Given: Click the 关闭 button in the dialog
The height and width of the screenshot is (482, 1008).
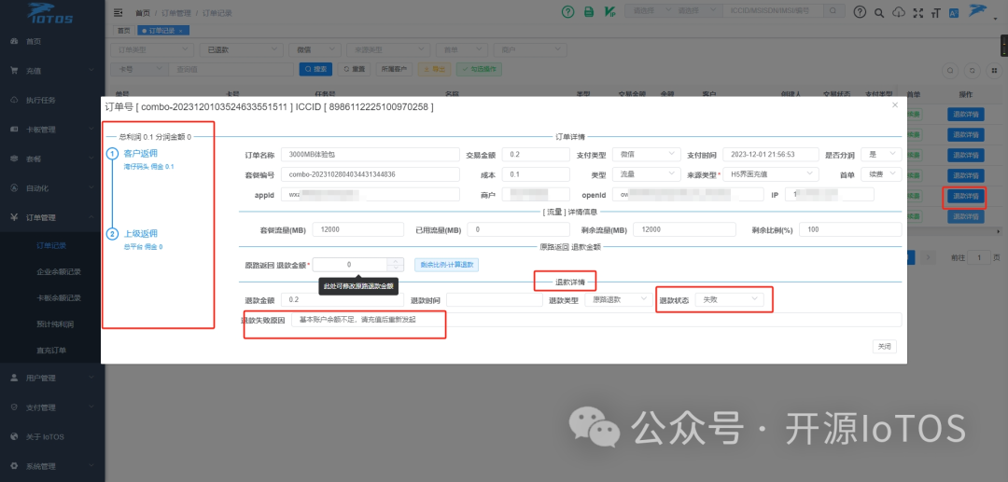Looking at the screenshot, I should (885, 347).
